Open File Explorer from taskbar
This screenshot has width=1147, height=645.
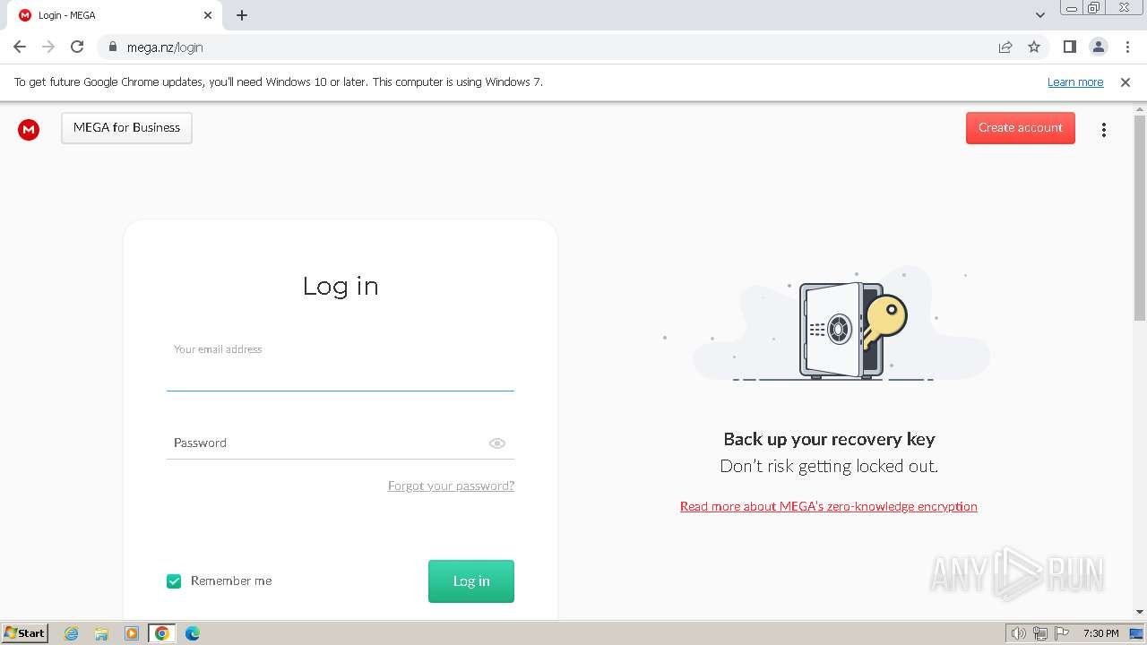101,633
